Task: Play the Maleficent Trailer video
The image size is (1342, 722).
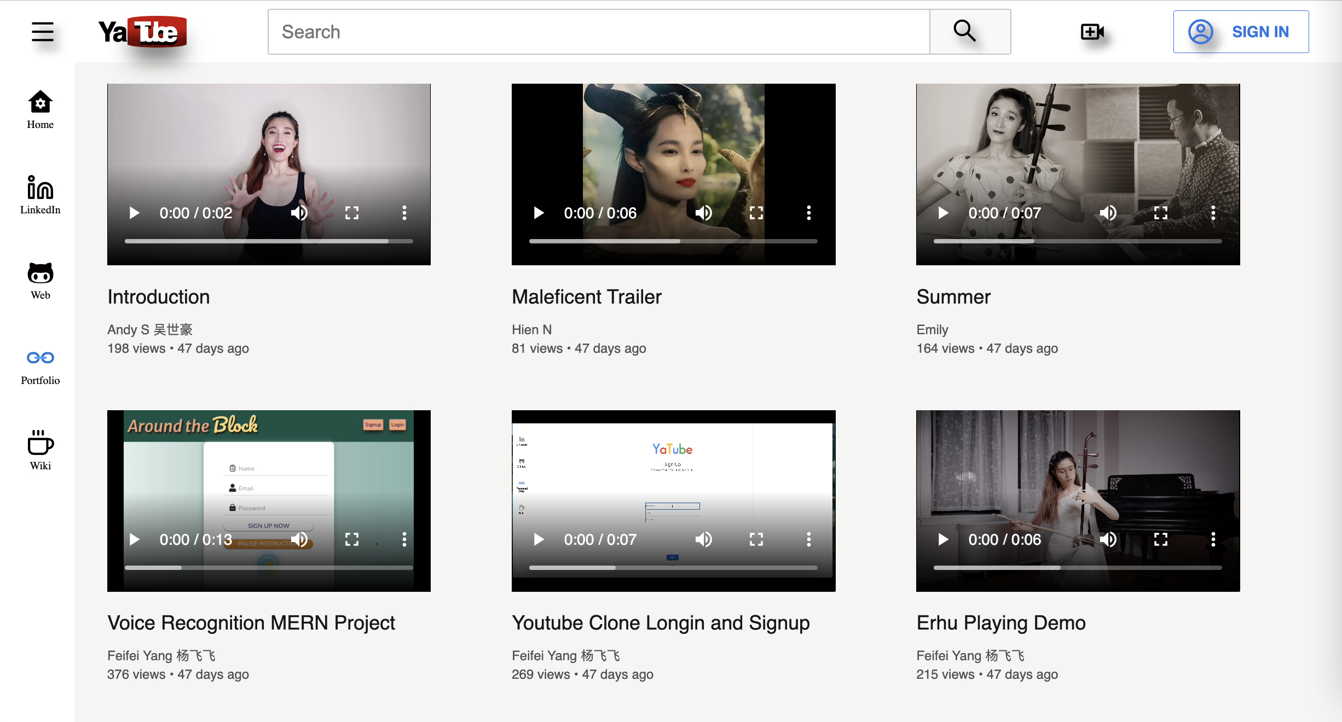Action: point(539,213)
